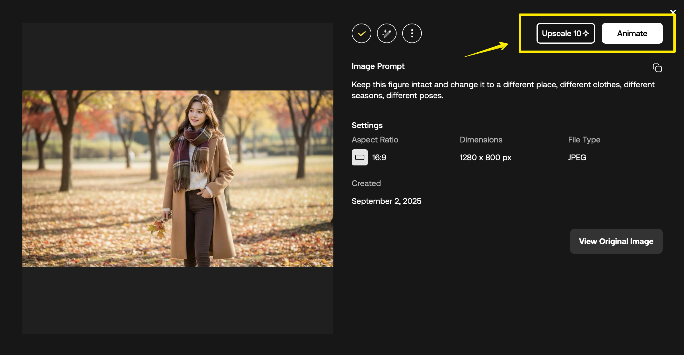Click the Created label
This screenshot has width=684, height=355.
[x=366, y=183]
